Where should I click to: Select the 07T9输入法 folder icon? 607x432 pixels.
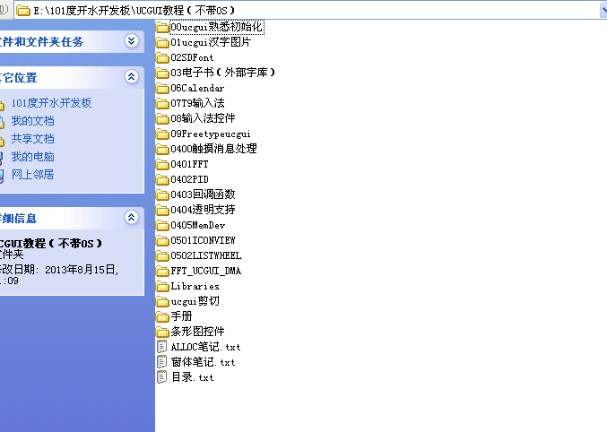162,103
